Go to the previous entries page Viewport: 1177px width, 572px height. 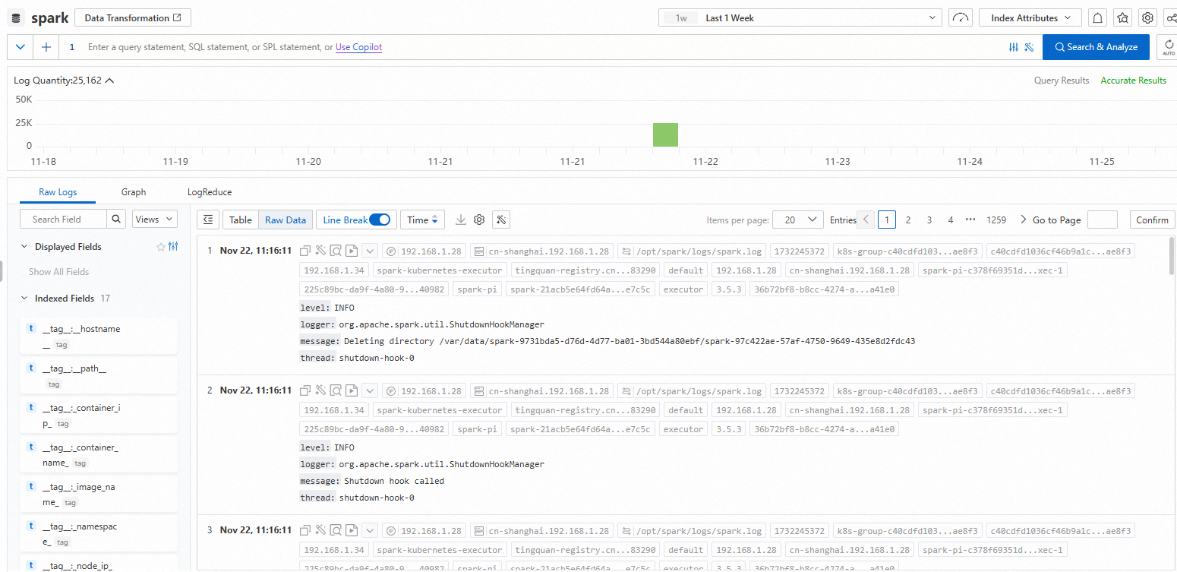(866, 220)
